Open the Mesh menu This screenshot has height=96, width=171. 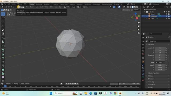click(41, 7)
